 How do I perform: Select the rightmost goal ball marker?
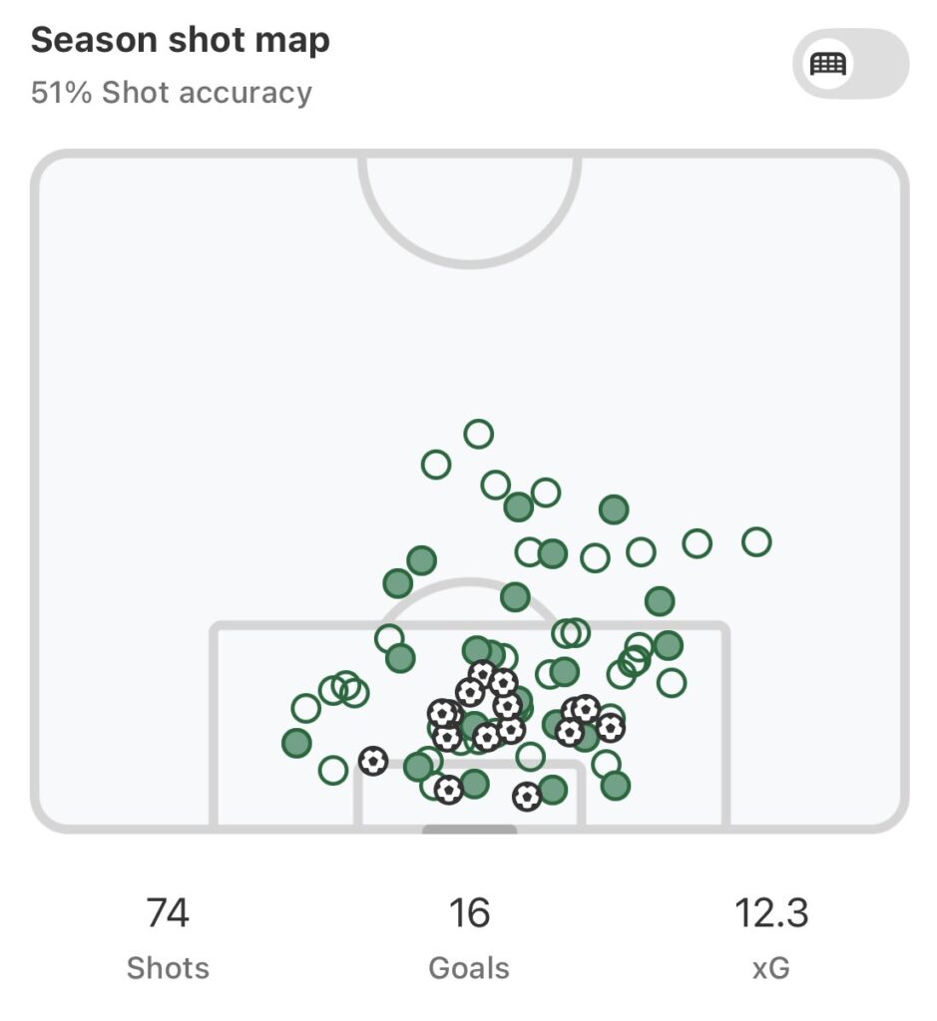[x=610, y=728]
